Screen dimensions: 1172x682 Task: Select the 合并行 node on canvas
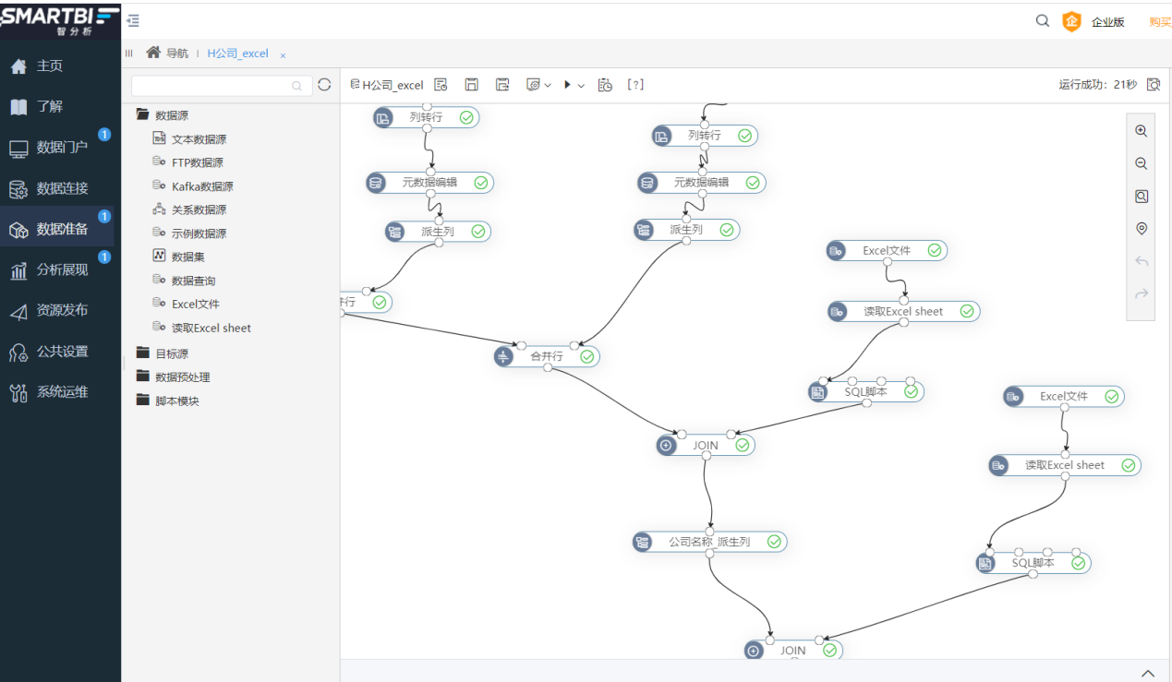547,356
